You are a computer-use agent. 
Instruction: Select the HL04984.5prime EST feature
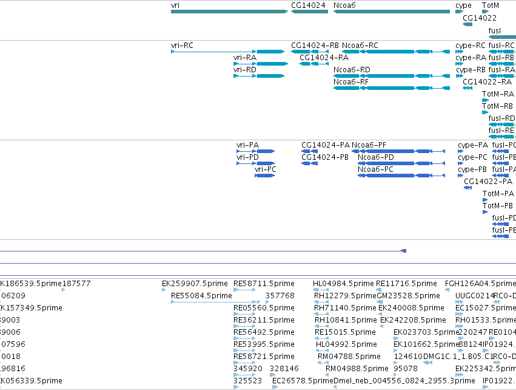pyautogui.click(x=321, y=290)
